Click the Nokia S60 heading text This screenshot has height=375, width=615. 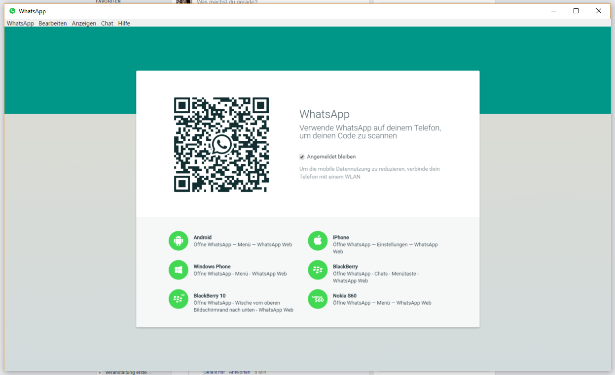(345, 296)
